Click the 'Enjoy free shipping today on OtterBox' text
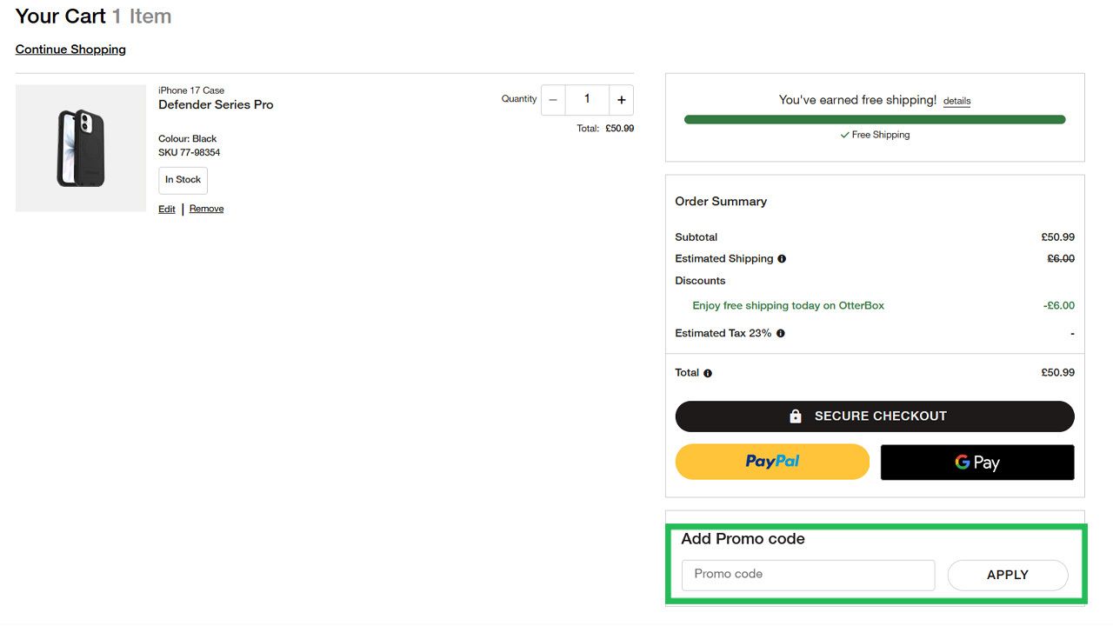Screen dimensions: 1113x626 pyautogui.click(x=789, y=306)
